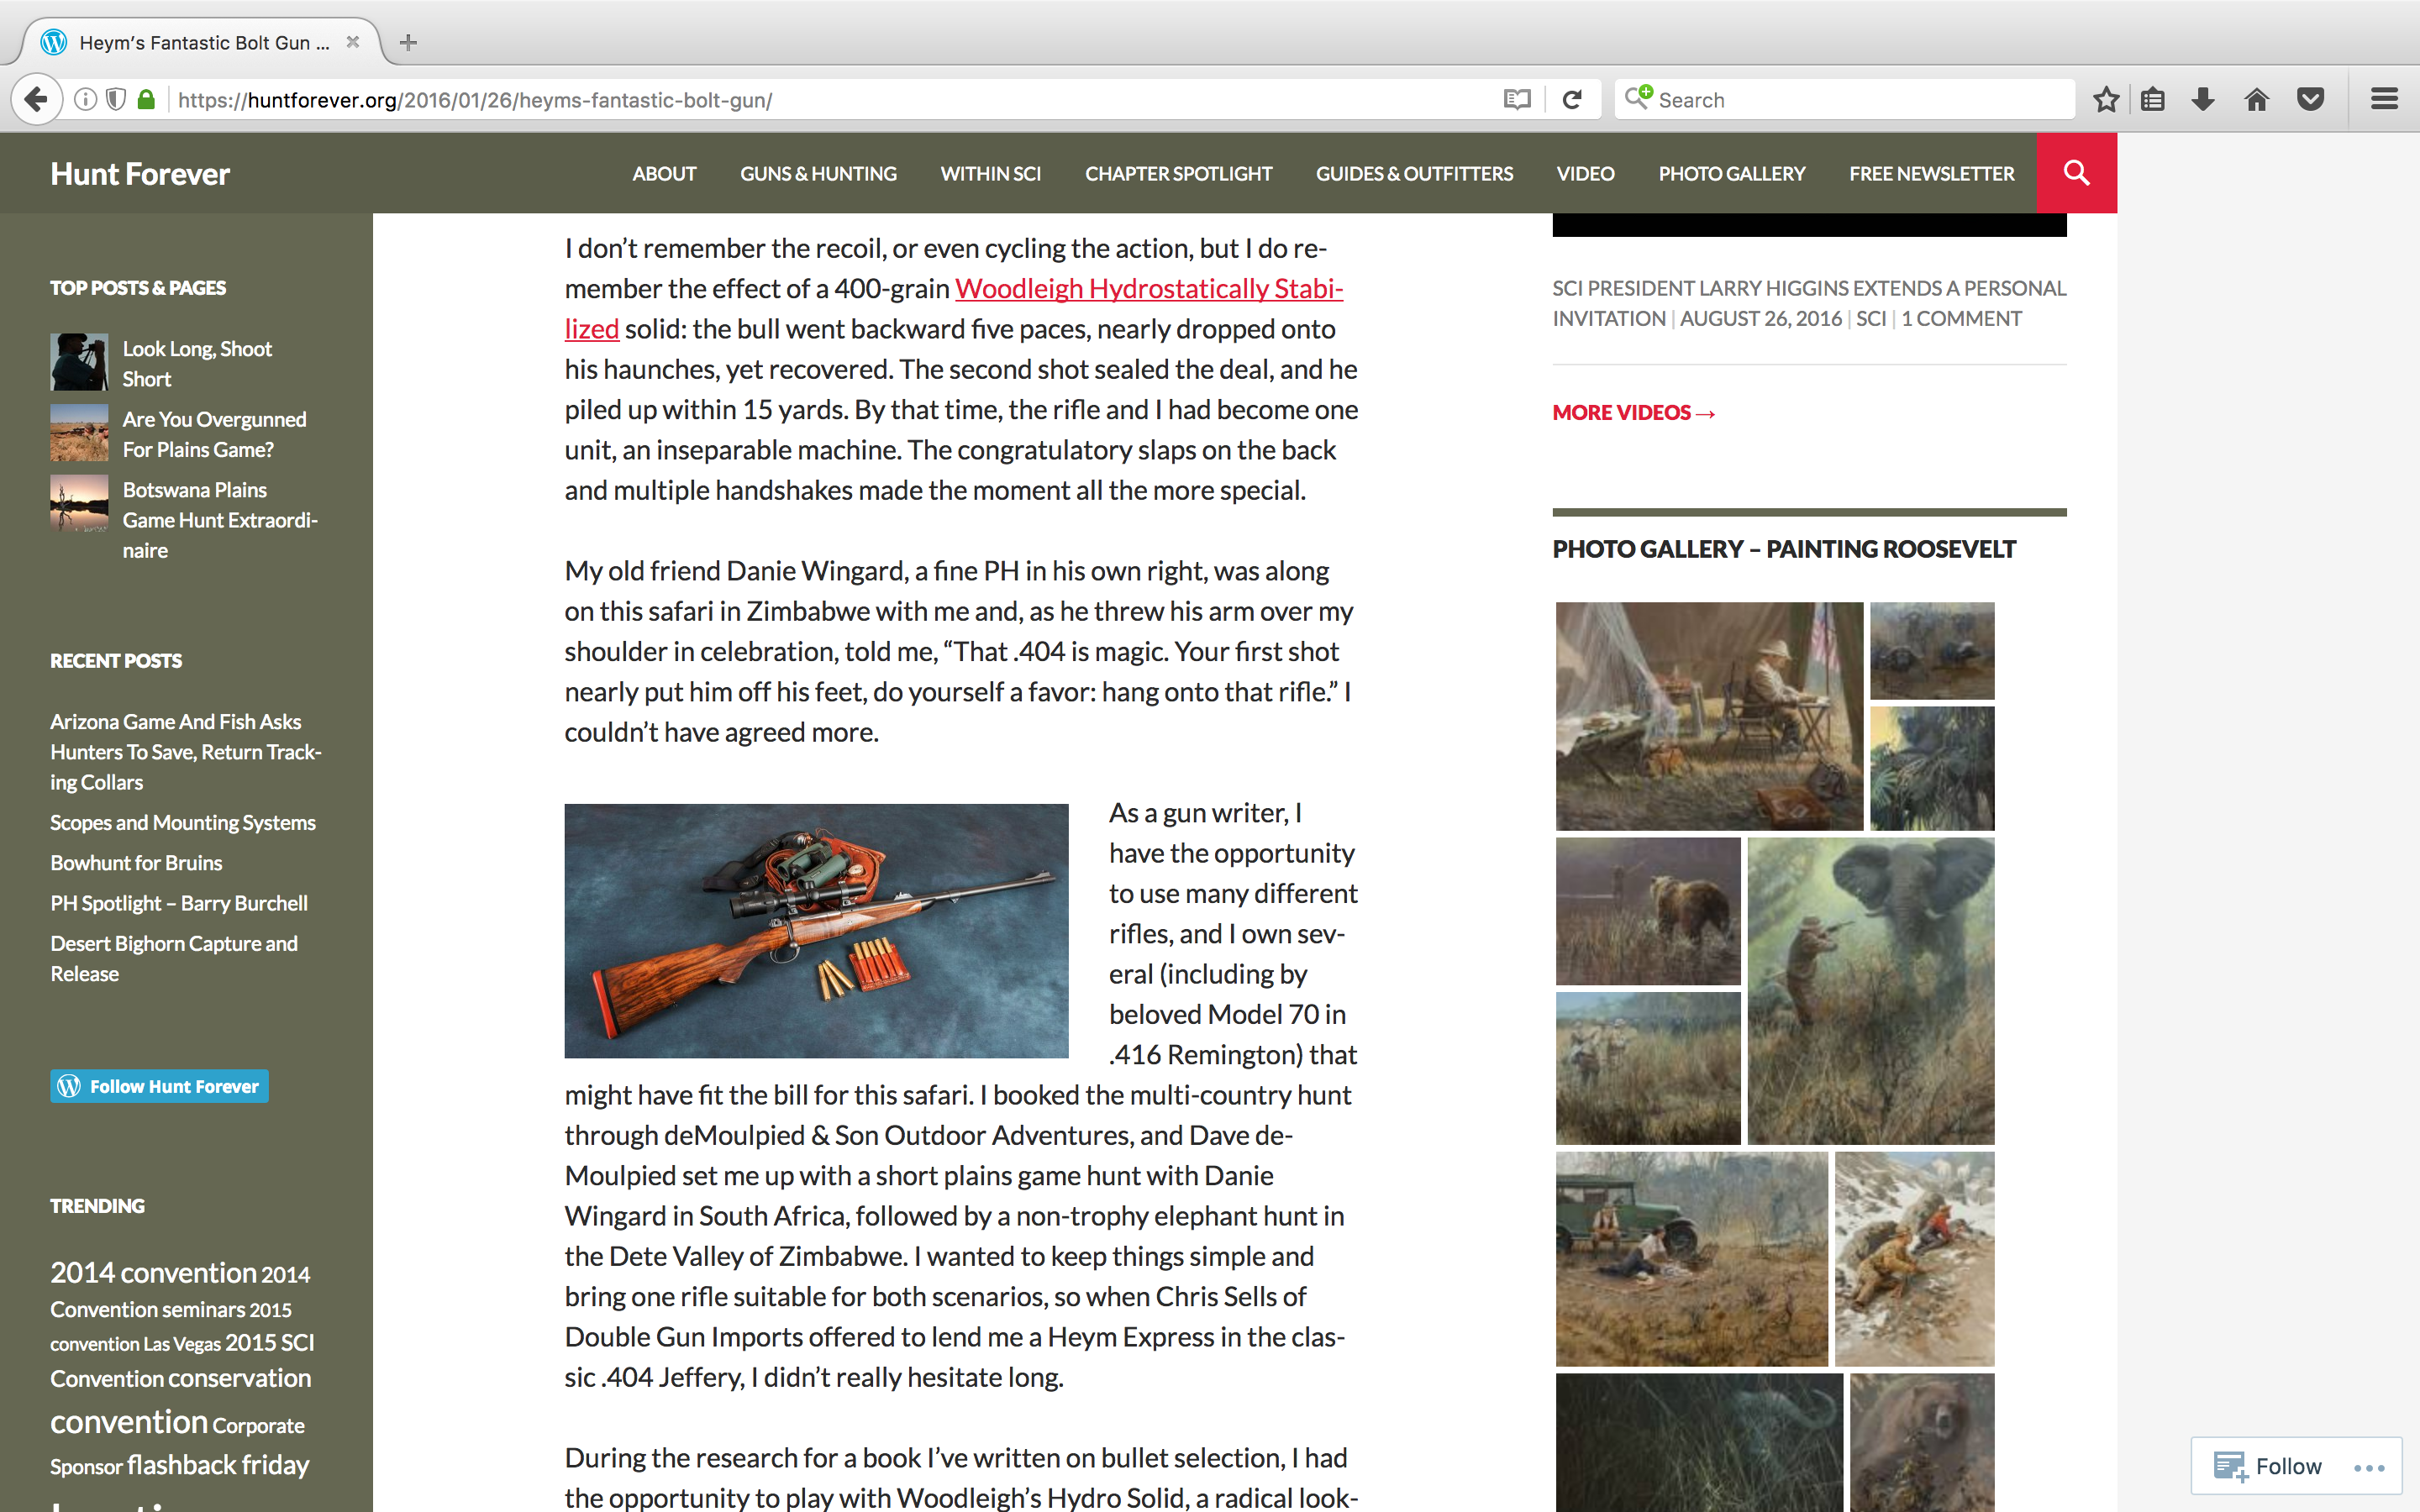Screen dimensions: 2420x1512
Task: Go back with the browser back arrow
Action: (x=36, y=100)
